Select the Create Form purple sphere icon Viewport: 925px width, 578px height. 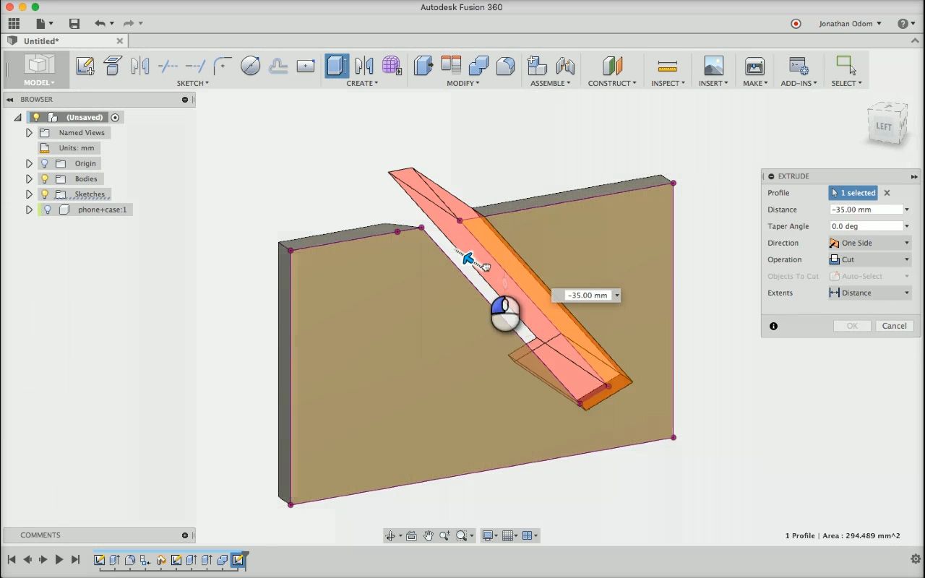point(392,66)
